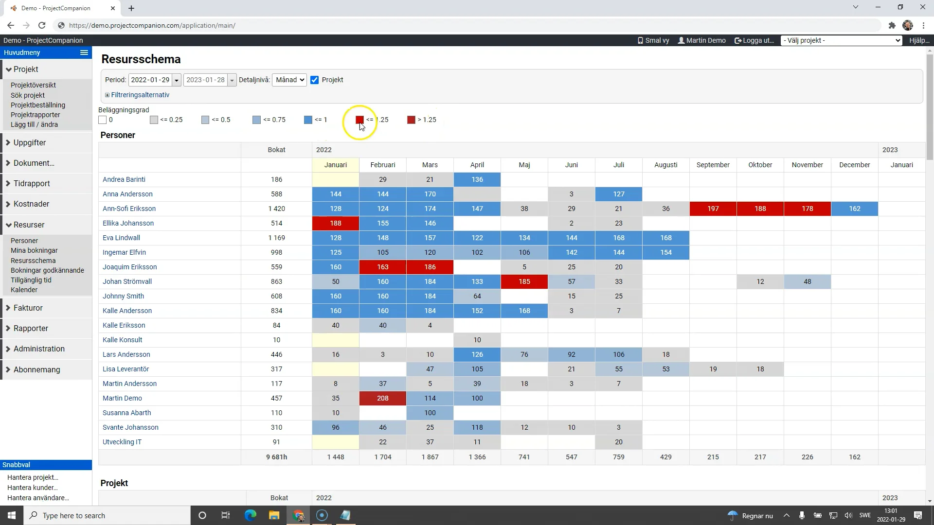The image size is (934, 525).
Task: Click the white 0 beläggningsgrad legend box
Action: [x=102, y=120]
